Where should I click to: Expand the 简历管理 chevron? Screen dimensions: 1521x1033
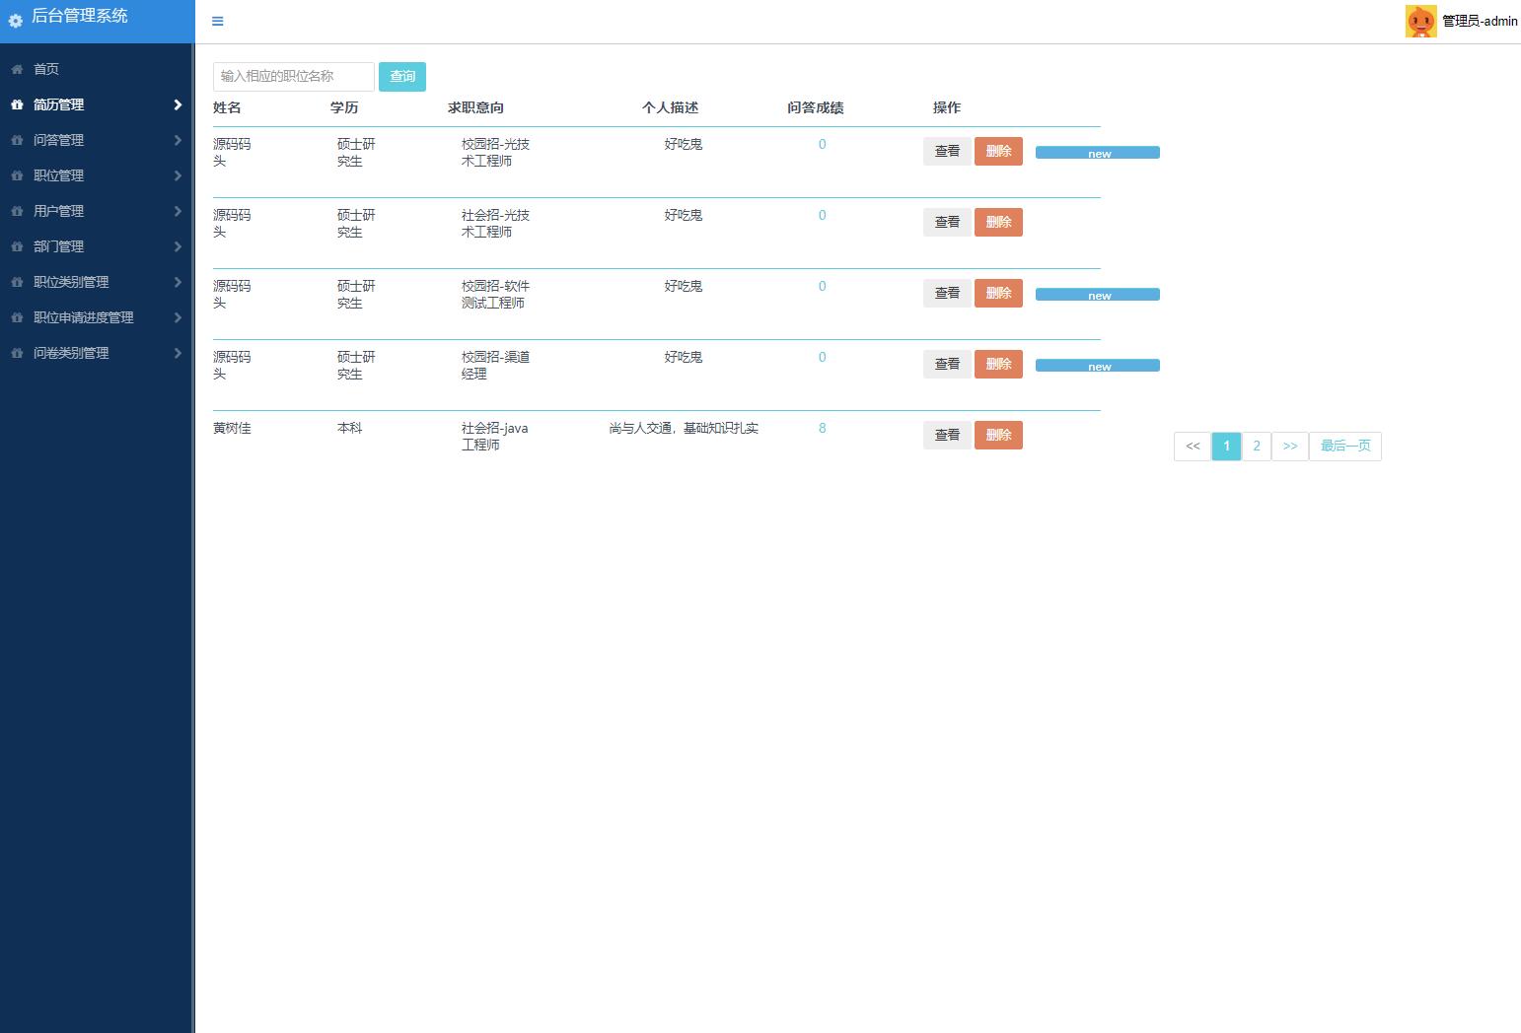[178, 104]
